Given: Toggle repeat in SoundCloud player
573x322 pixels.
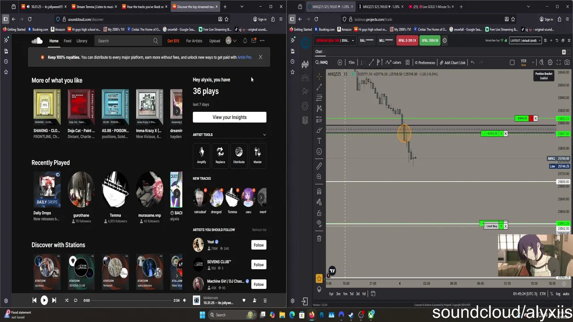Looking at the screenshot, I should click(76, 301).
